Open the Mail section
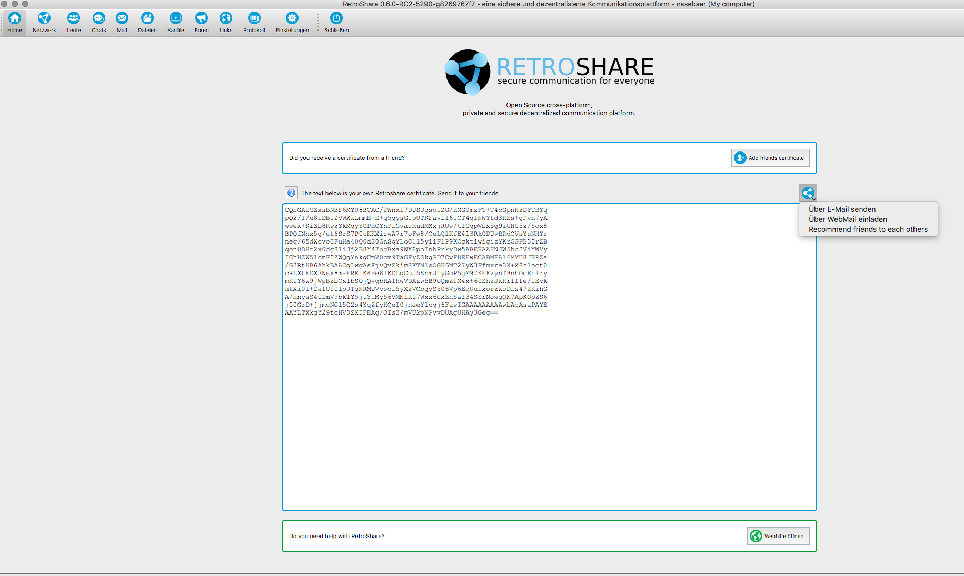Screen dimensions: 964x576 [x=122, y=18]
